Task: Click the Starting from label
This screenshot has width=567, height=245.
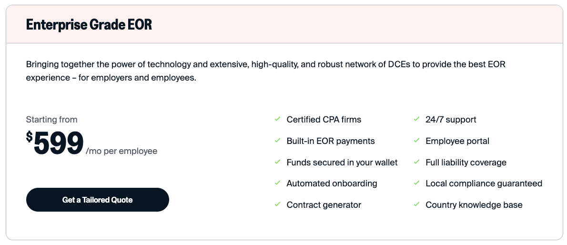Action: 51,120
